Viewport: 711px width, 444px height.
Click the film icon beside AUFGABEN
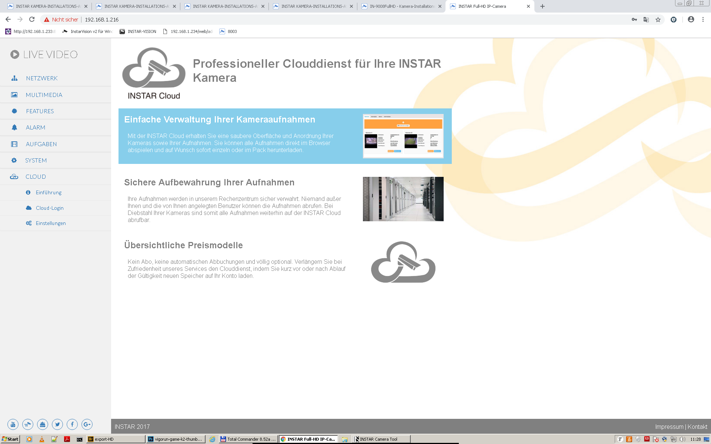14,144
